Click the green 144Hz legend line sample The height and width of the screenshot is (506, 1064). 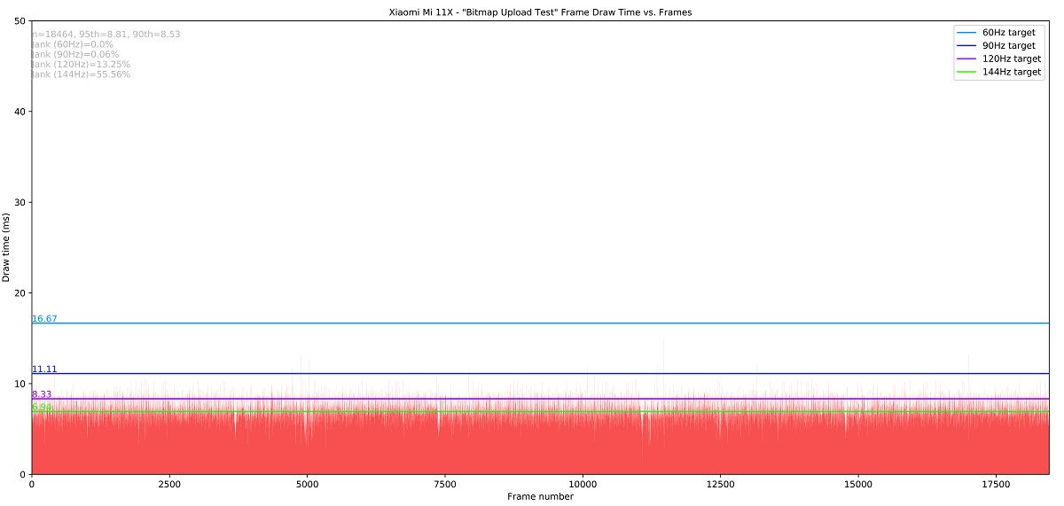(966, 73)
